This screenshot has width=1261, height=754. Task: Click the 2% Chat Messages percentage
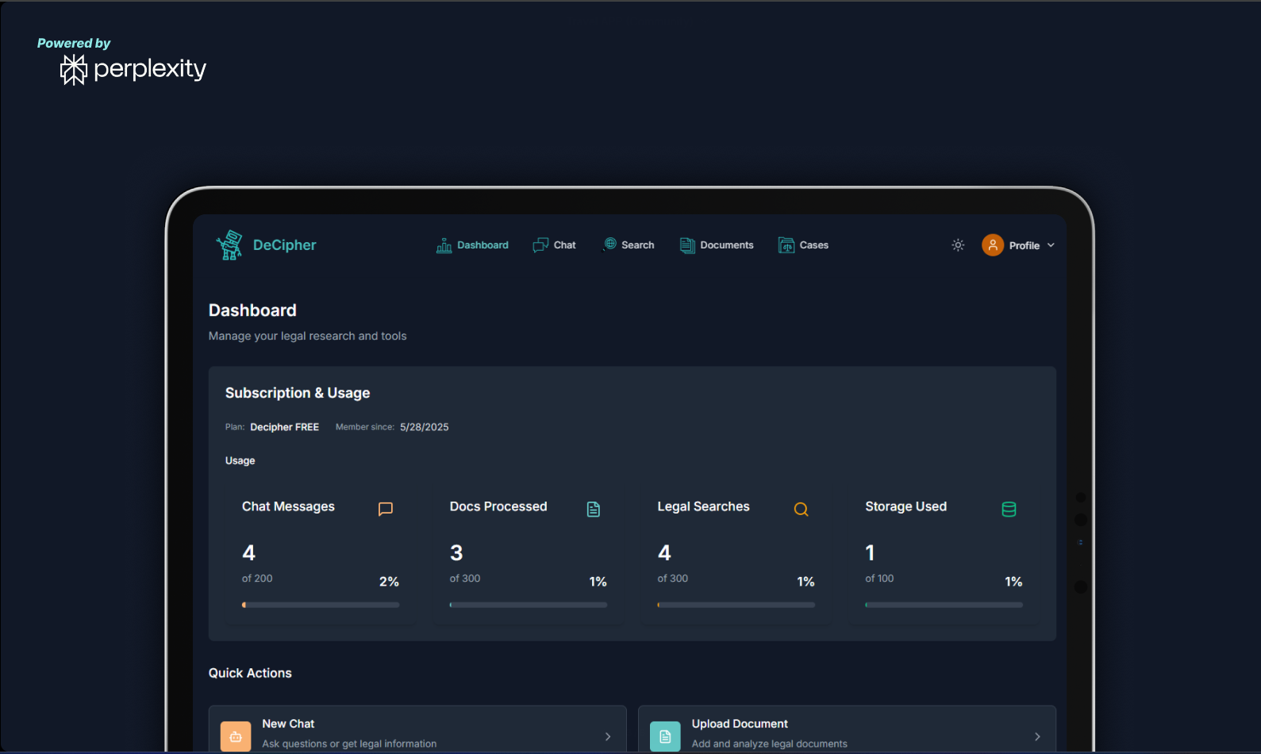(x=389, y=582)
